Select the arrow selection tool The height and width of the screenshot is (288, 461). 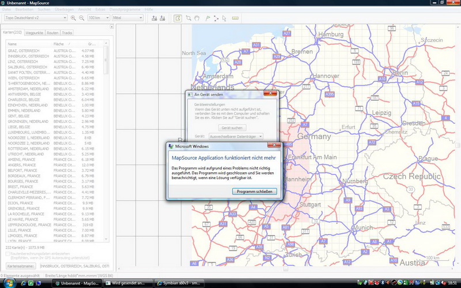pos(224,18)
